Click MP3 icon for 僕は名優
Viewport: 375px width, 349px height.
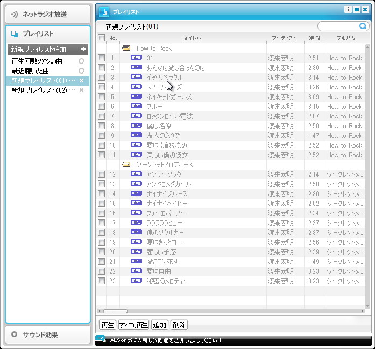[x=136, y=125]
